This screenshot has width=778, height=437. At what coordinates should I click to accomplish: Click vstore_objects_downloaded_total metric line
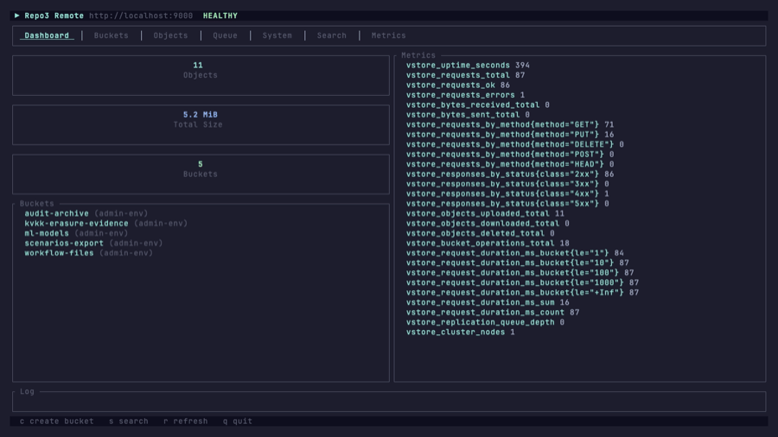click(488, 224)
